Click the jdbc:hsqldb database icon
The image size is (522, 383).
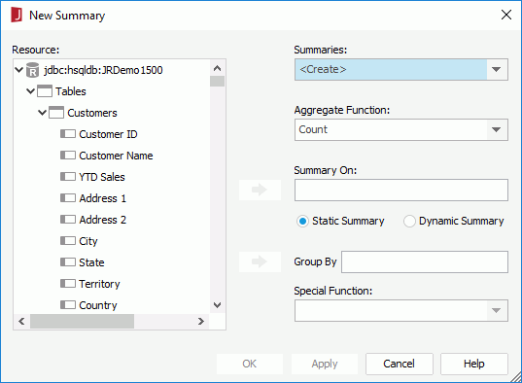pyautogui.click(x=32, y=70)
